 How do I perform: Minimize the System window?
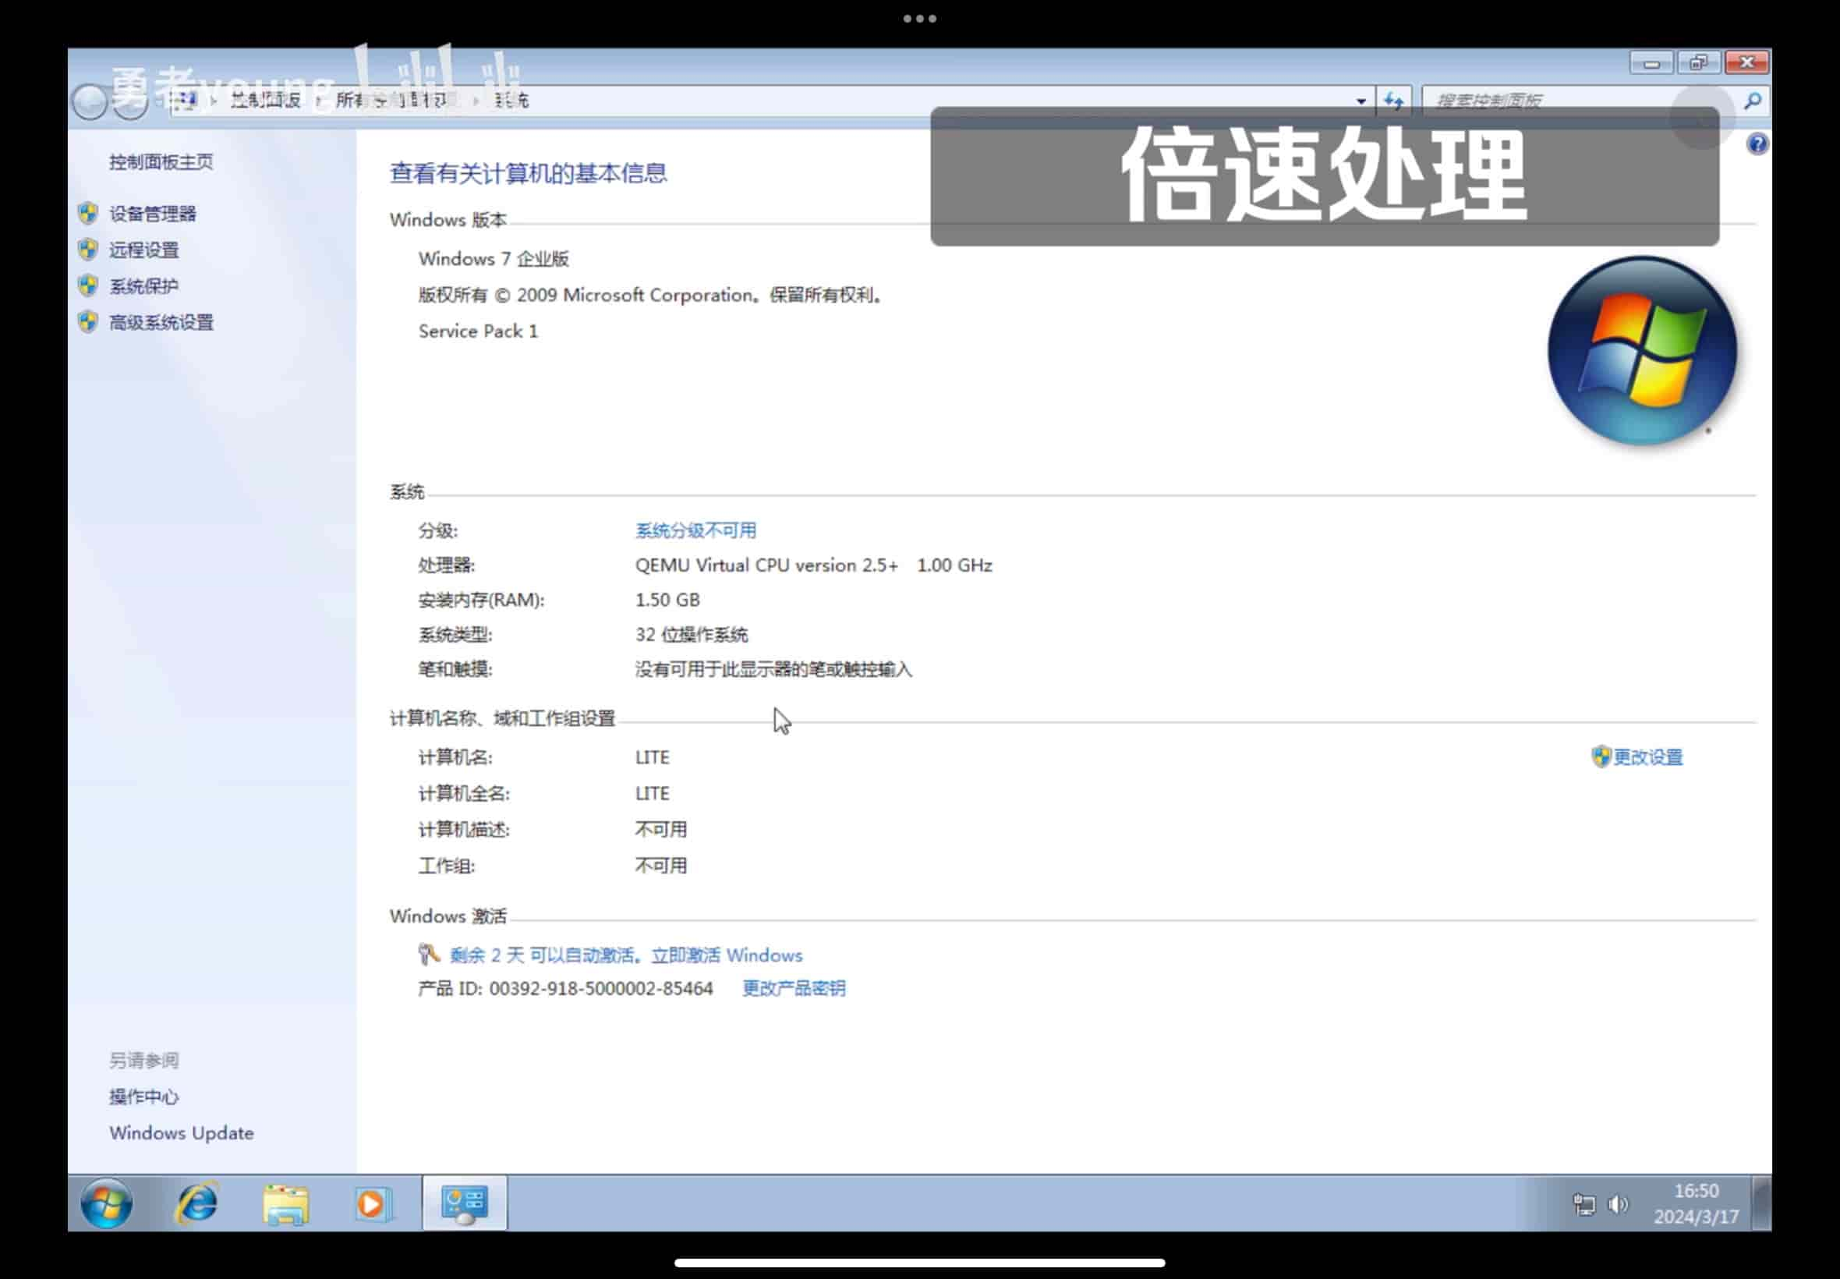point(1651,62)
